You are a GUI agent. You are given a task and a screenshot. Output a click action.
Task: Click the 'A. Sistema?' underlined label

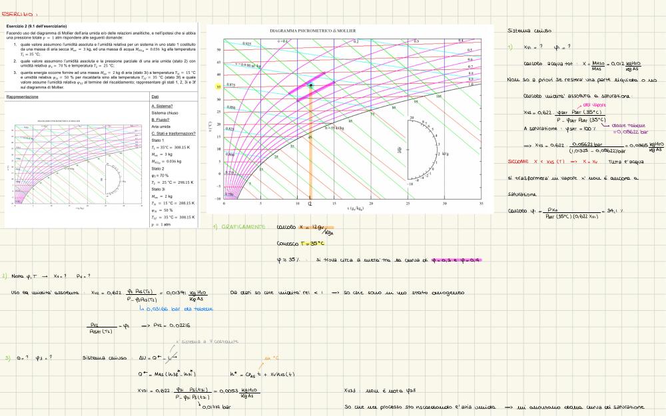(162, 106)
